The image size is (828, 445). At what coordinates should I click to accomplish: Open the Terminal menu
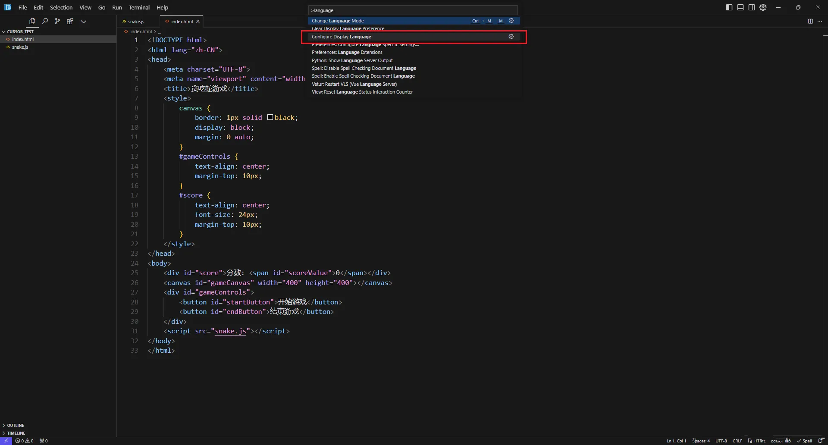(139, 7)
